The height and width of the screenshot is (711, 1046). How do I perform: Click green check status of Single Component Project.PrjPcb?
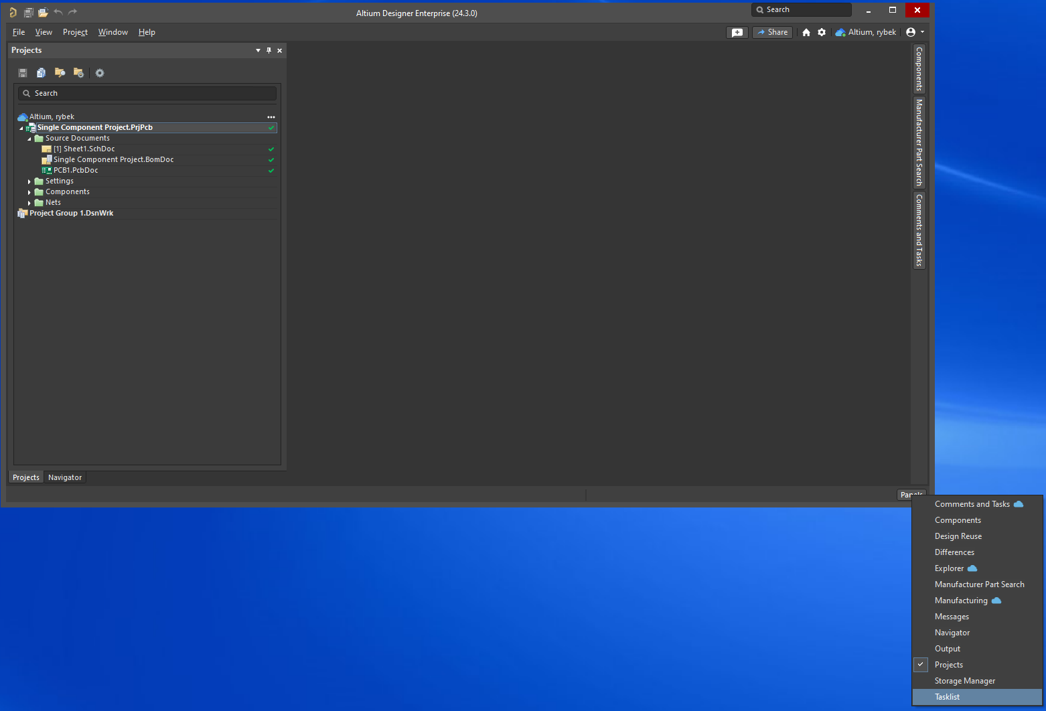(x=271, y=128)
